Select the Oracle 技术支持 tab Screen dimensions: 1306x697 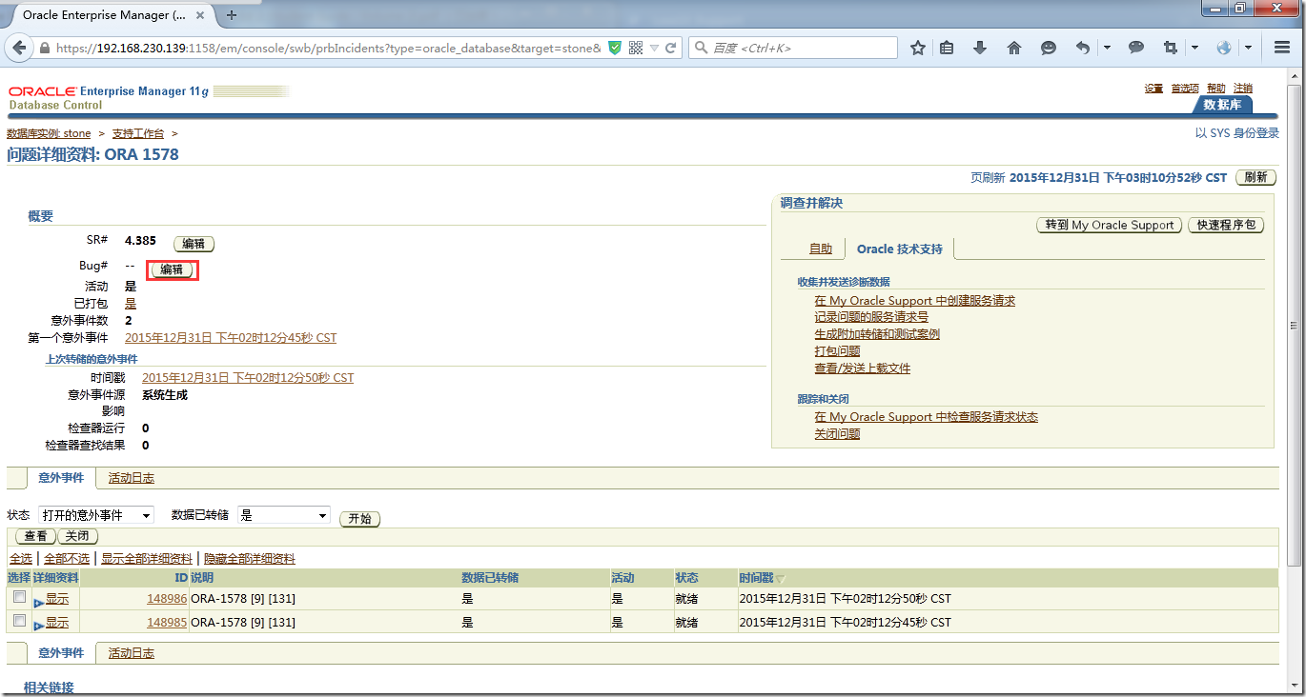900,249
